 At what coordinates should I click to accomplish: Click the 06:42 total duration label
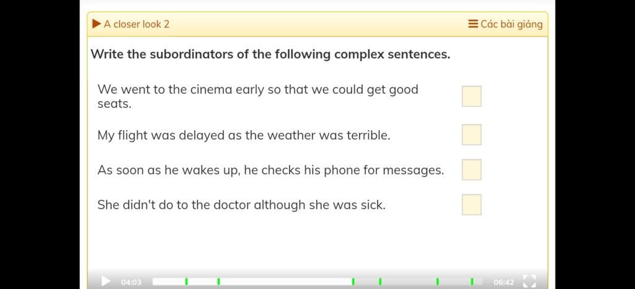coord(504,282)
